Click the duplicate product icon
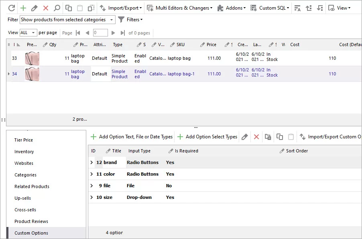Image resolution: width=362 pixels, height=239 pixels. pos(91,8)
